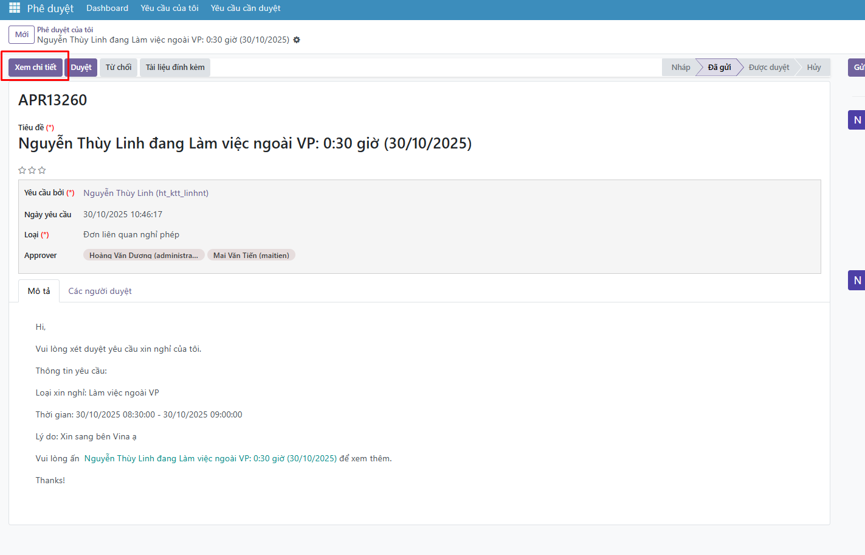This screenshot has width=865, height=555.
Task: Switch to Các người duyệt tab
Action: (x=100, y=291)
